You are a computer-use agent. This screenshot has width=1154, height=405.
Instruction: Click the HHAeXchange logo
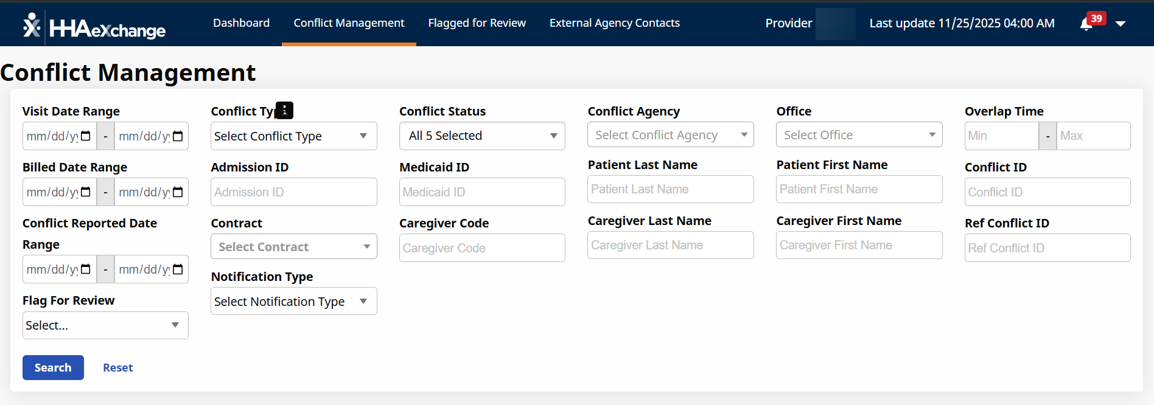tap(94, 27)
